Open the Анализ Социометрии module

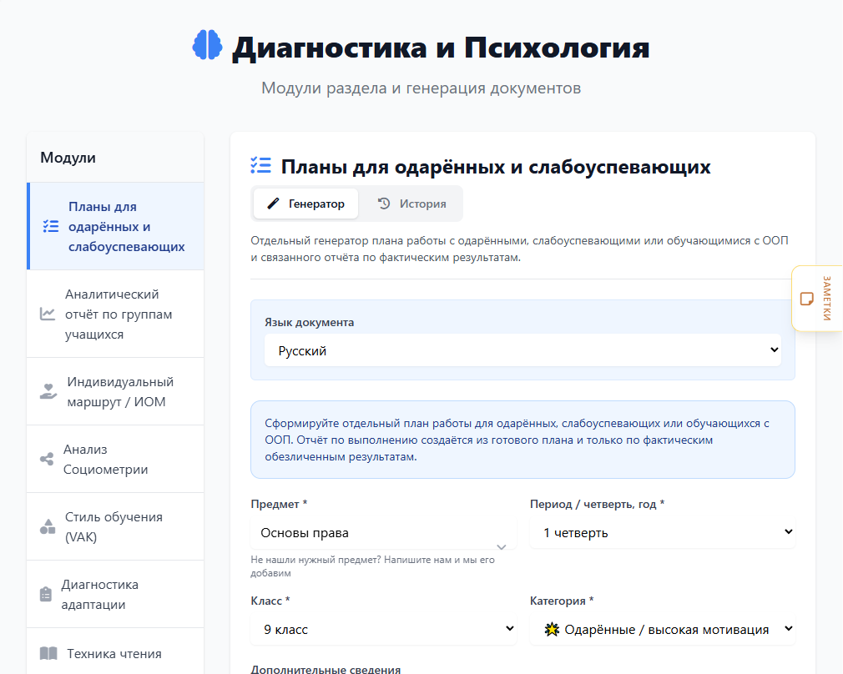(x=115, y=459)
